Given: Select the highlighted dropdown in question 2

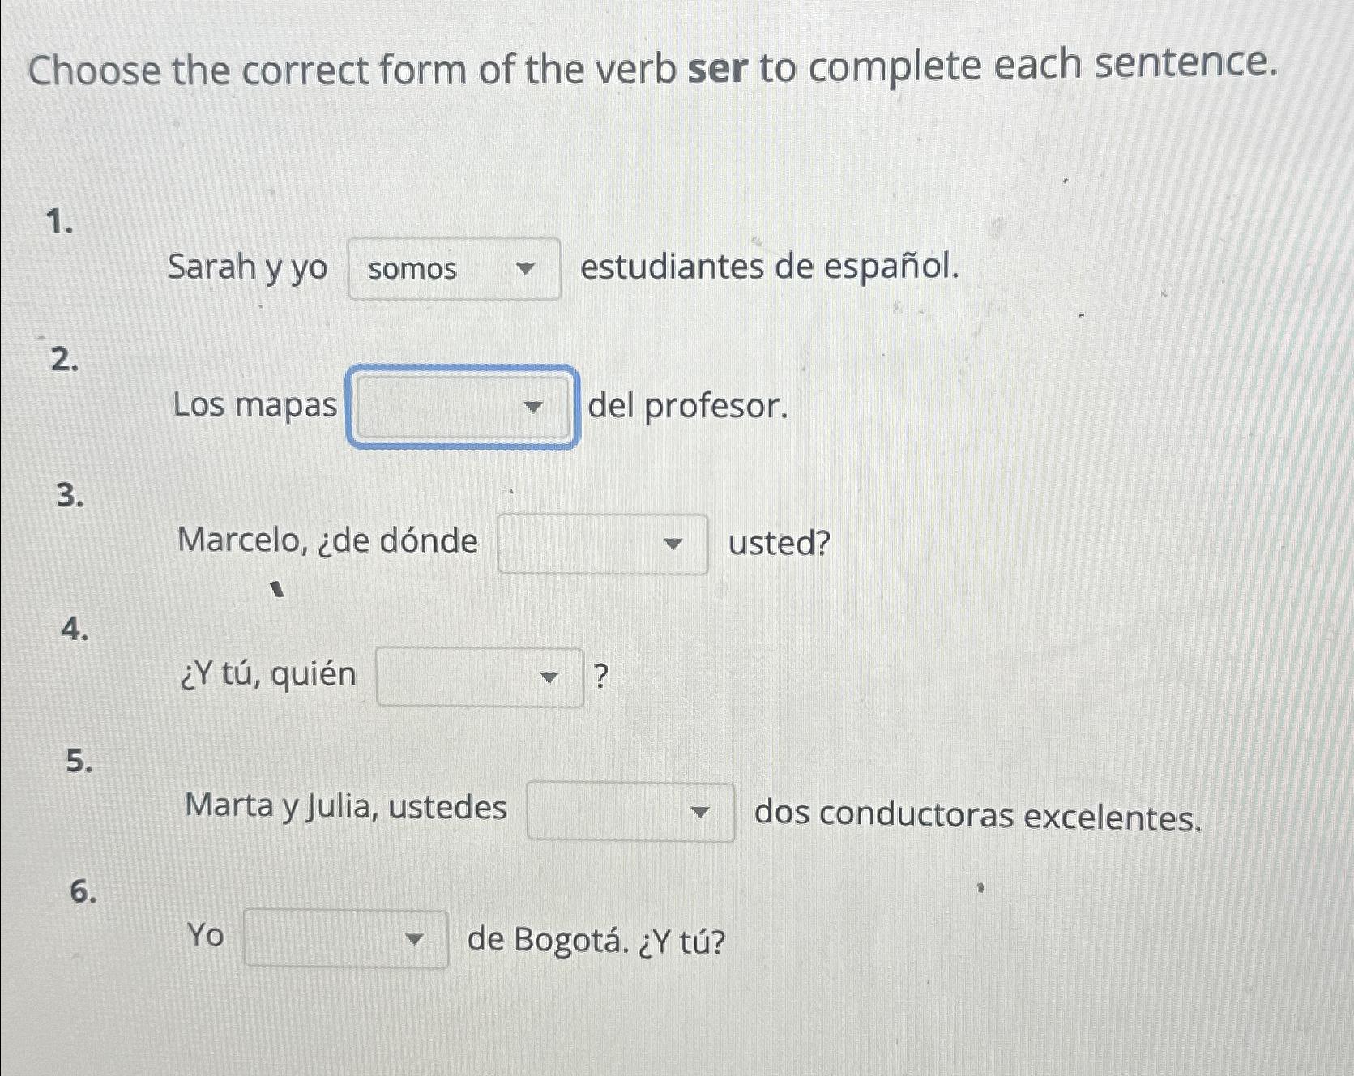Looking at the screenshot, I should click(x=462, y=408).
